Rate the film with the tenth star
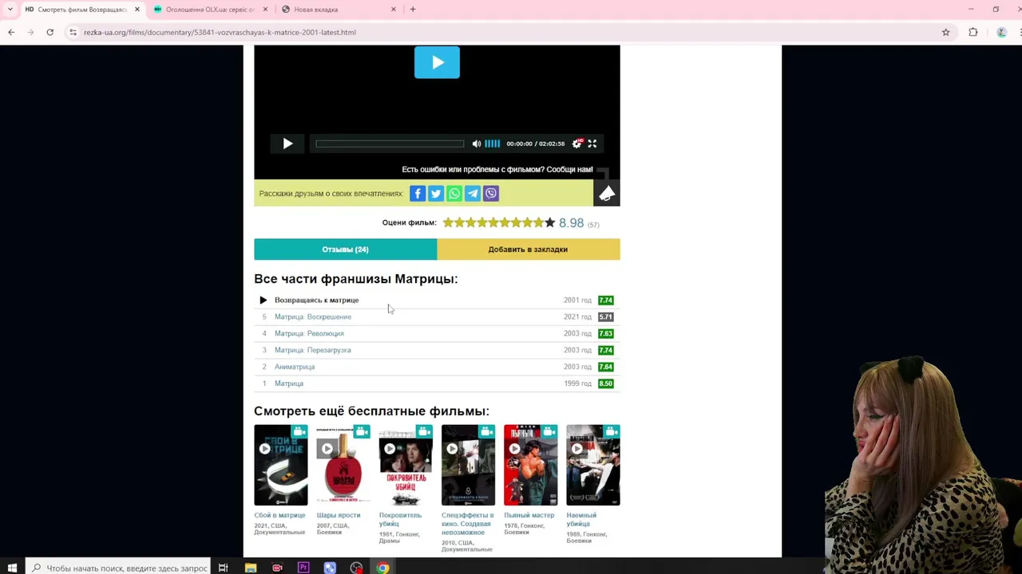Viewport: 1022px width, 574px height. pos(549,222)
